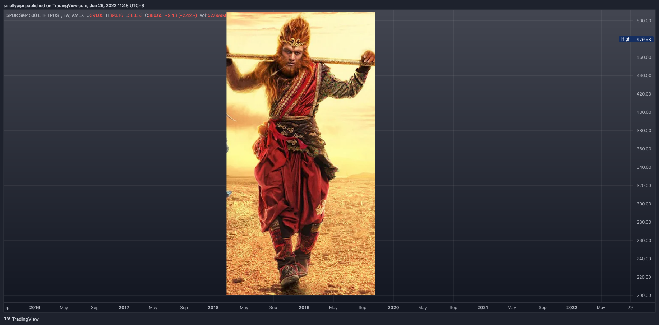659x325 pixels.
Task: Click the 2020 label on the time axis
Action: (x=393, y=308)
